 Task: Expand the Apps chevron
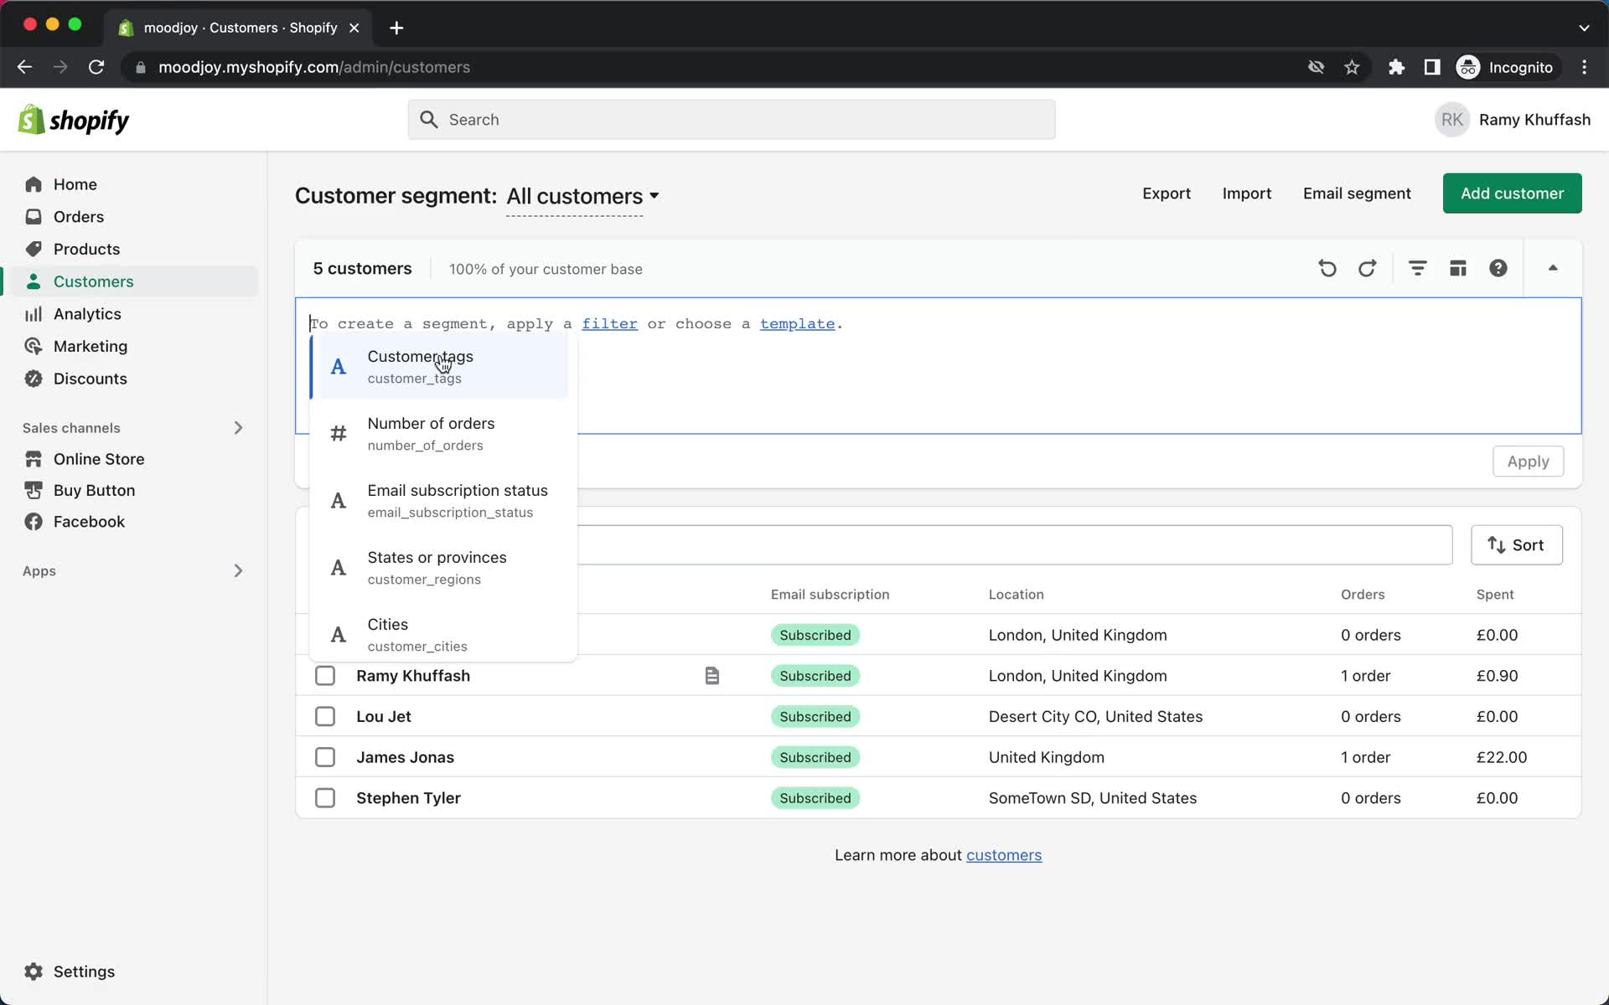coord(238,571)
